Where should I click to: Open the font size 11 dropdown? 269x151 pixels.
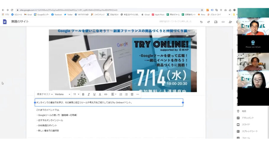(x=76, y=94)
